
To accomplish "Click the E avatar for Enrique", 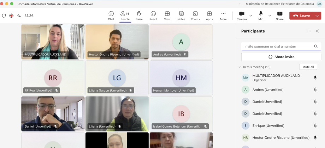I will point(246,125).
